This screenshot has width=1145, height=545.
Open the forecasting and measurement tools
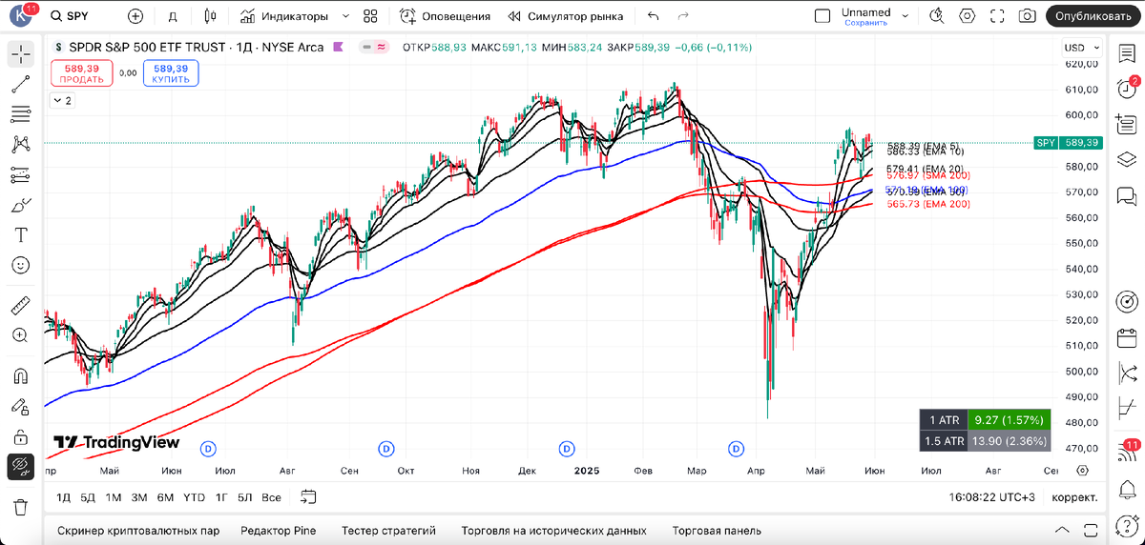tap(20, 175)
